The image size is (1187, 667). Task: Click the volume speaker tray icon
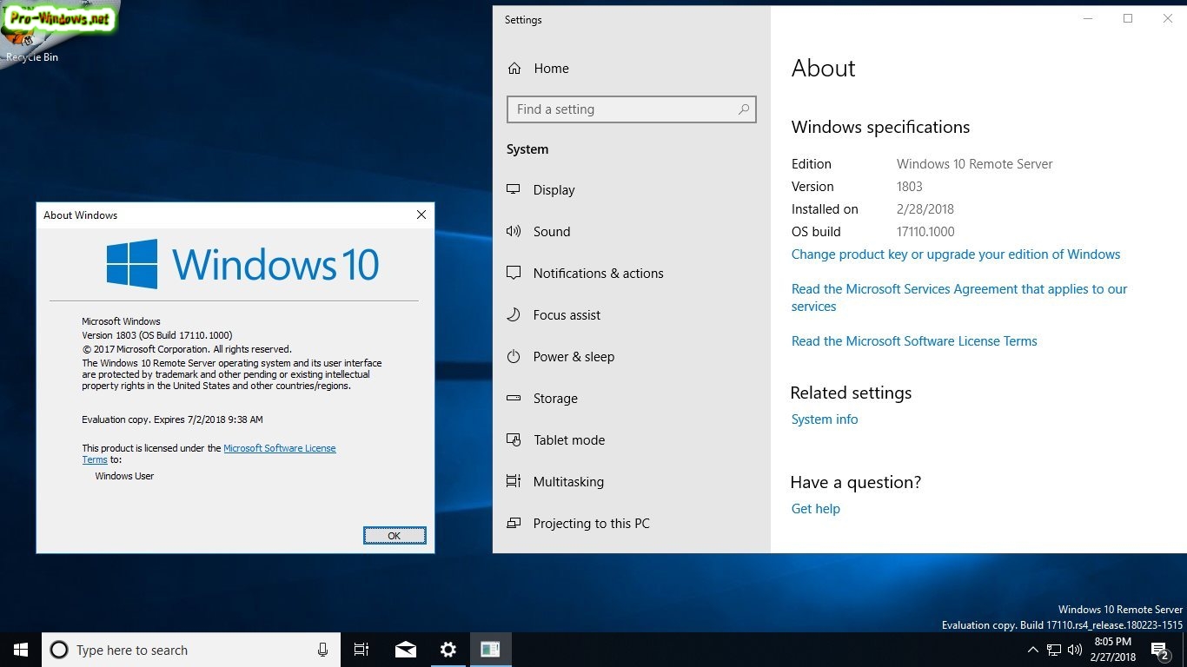point(1075,650)
